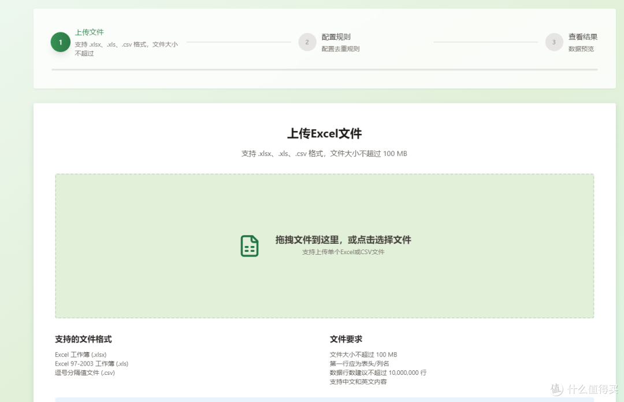Click Excel 97-2003 工作簿 (.xls) line
This screenshot has width=624, height=402.
pos(91,364)
